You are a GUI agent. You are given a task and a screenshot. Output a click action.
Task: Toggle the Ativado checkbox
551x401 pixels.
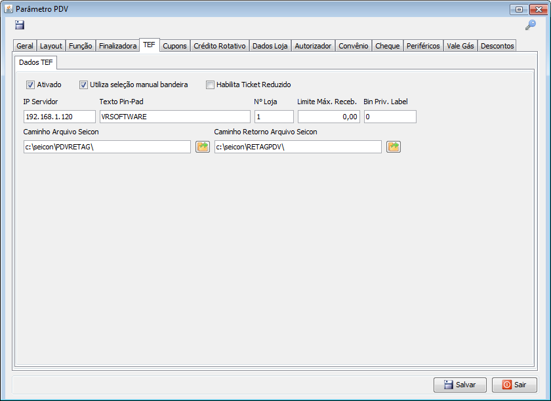pos(31,85)
